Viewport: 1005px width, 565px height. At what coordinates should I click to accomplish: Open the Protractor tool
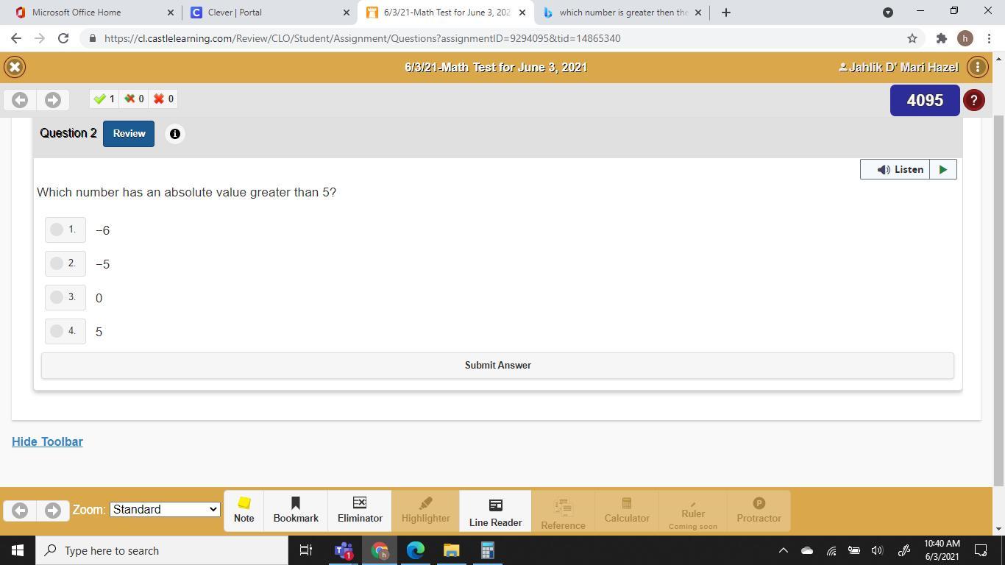point(759,510)
